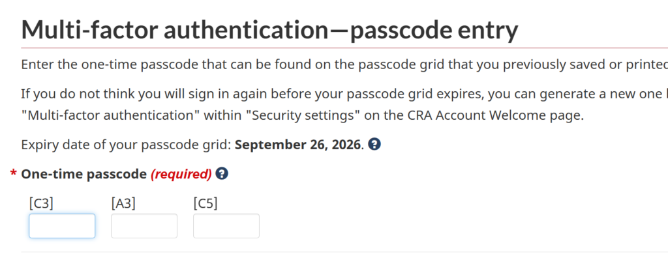
Task: Select the A3 passcode input box
Action: point(144,226)
